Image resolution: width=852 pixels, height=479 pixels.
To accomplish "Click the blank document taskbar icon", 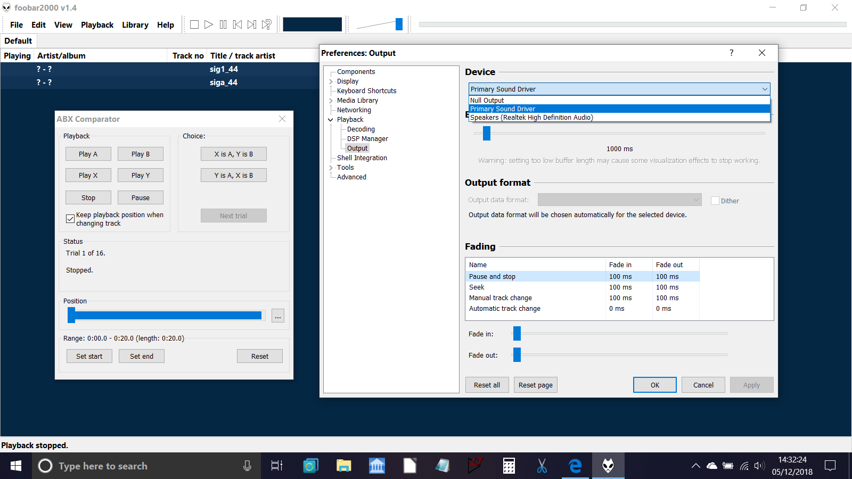I will [x=410, y=466].
